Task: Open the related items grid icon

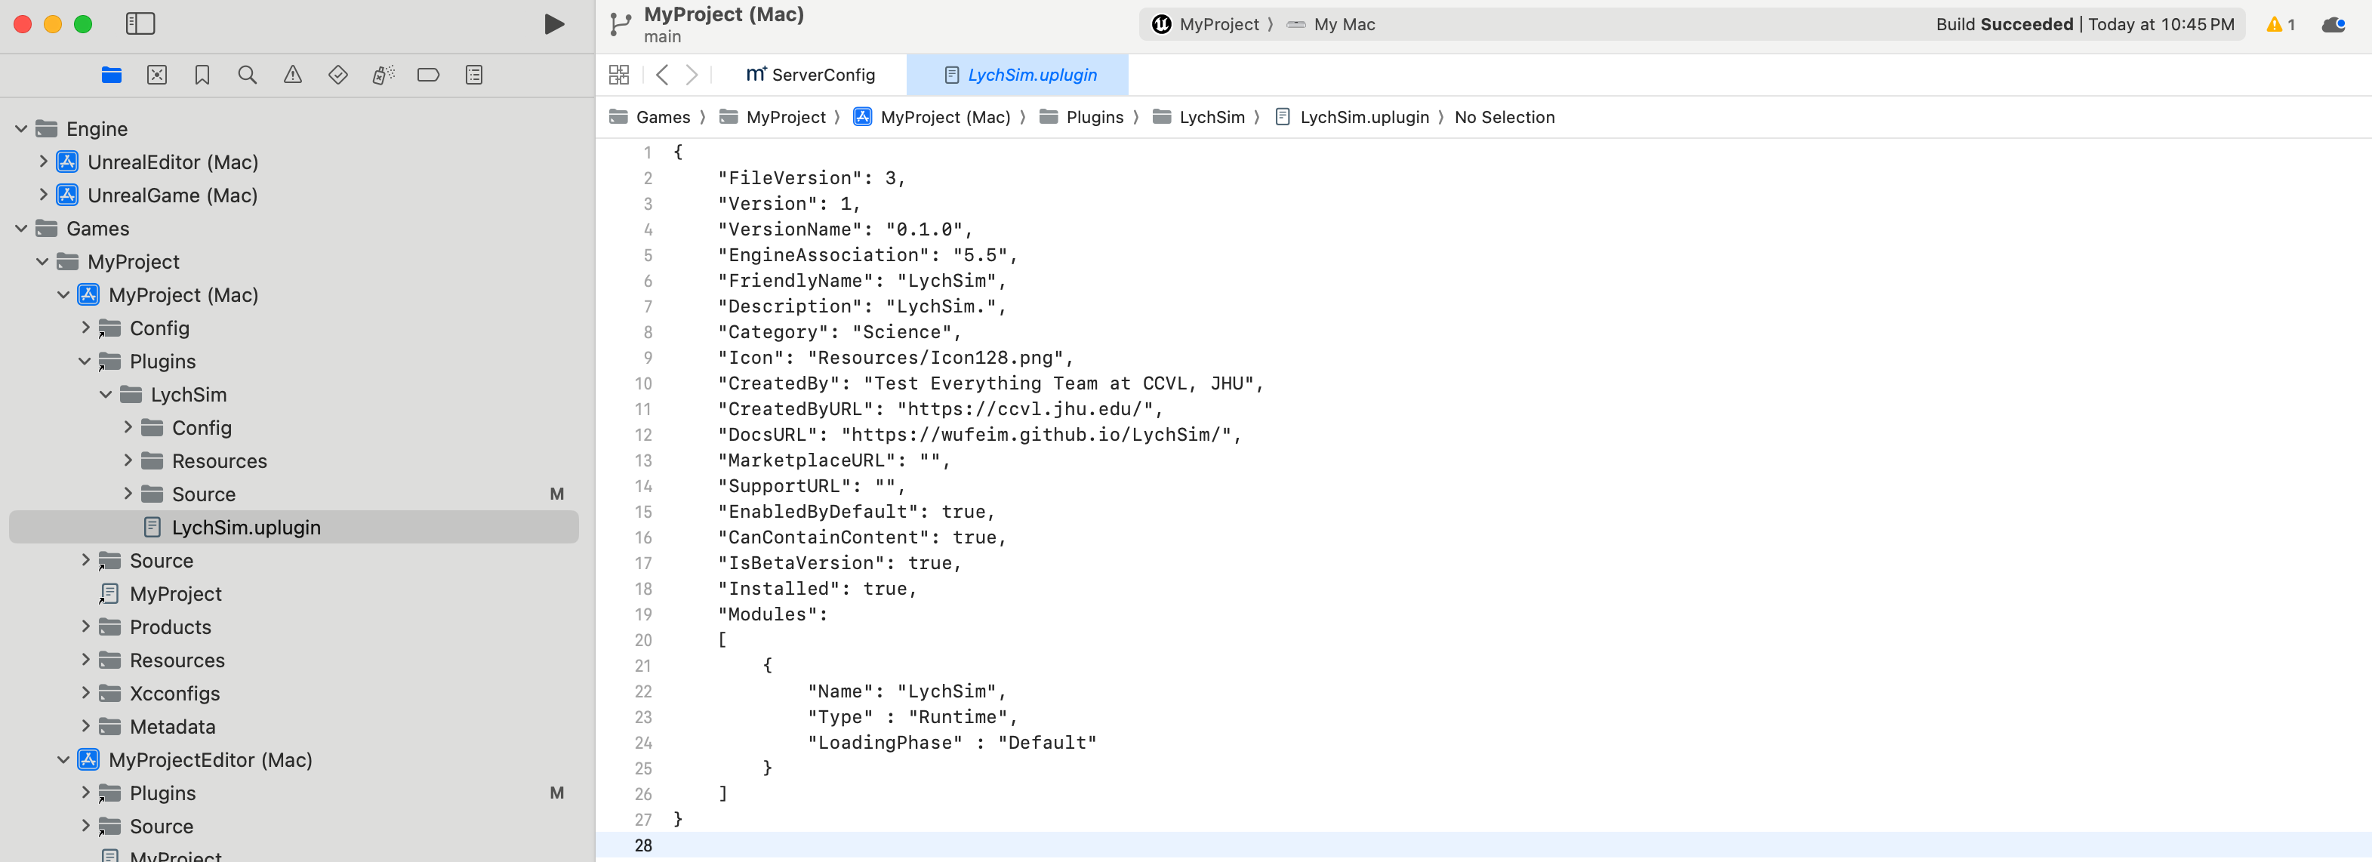Action: click(x=619, y=75)
